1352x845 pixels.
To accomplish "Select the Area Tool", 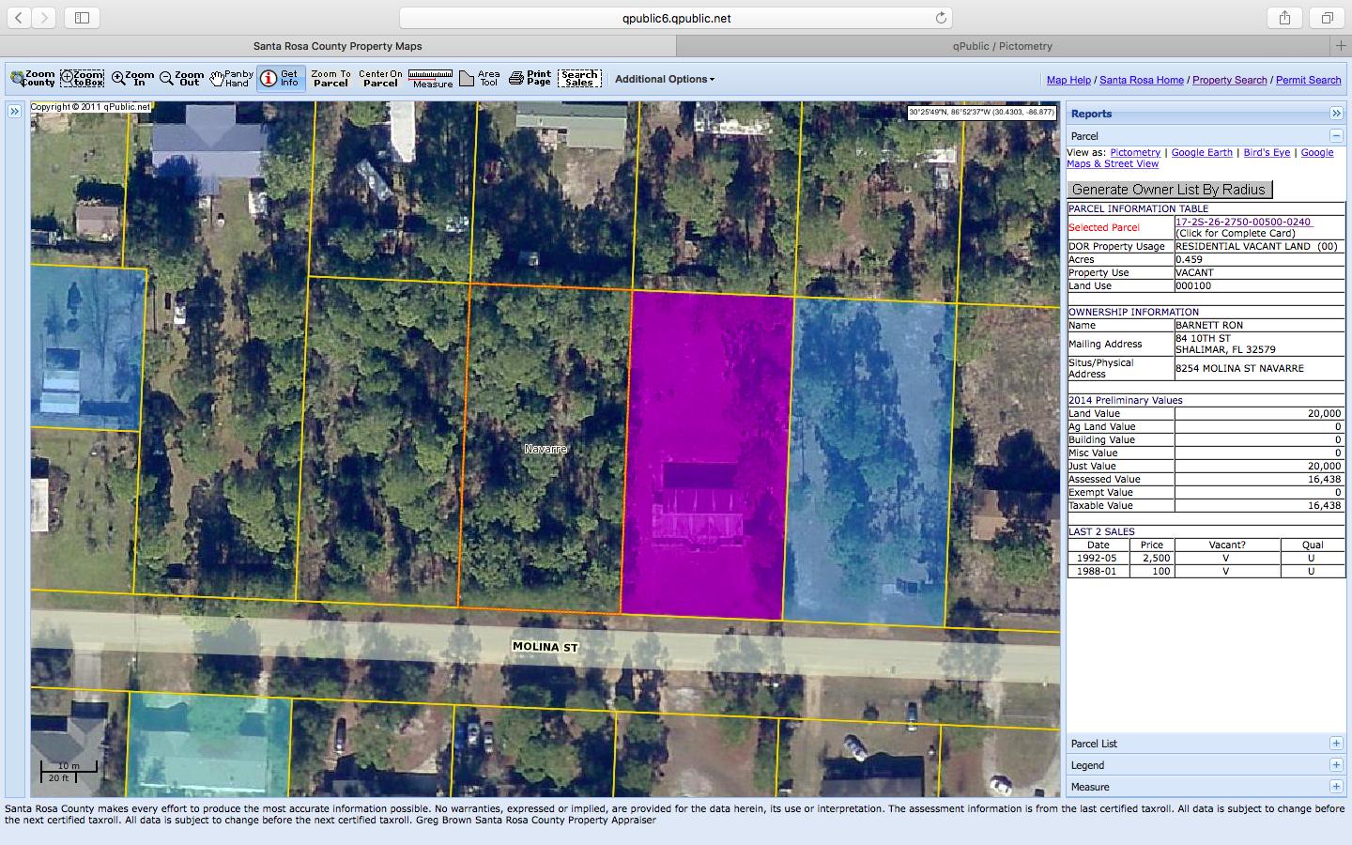I will (480, 79).
